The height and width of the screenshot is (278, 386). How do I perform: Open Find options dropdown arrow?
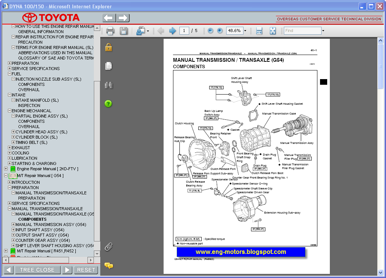point(323,31)
